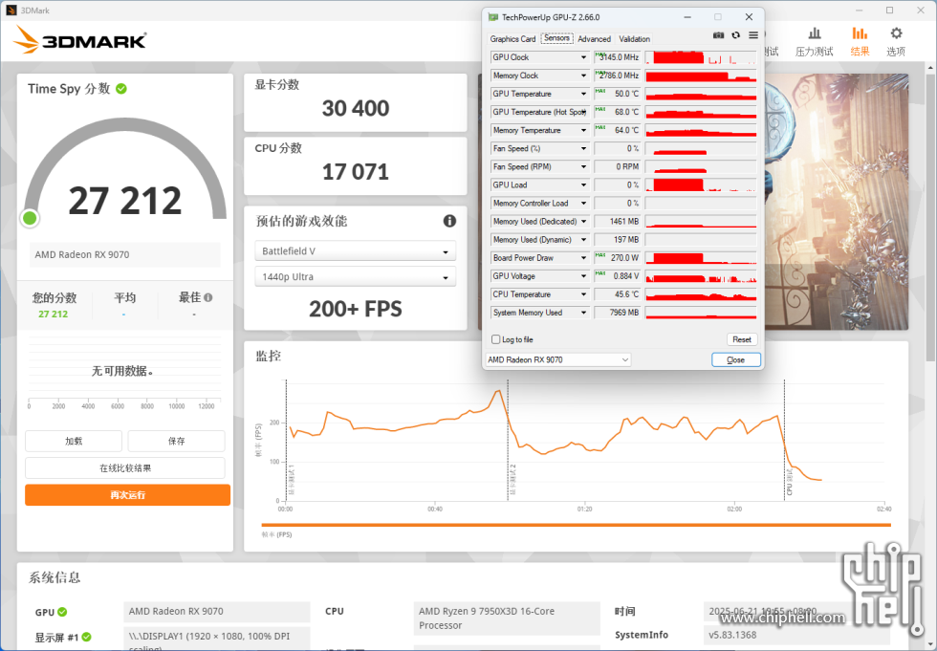Open the Battlefield V game dropdown

click(x=356, y=251)
